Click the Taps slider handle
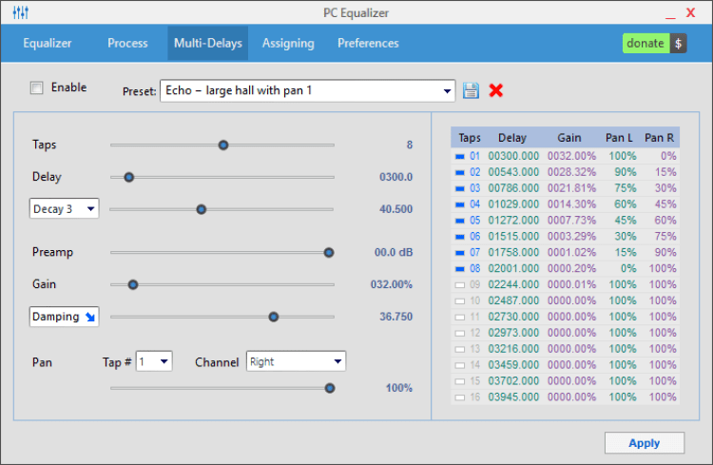713x465 pixels. pyautogui.click(x=223, y=145)
